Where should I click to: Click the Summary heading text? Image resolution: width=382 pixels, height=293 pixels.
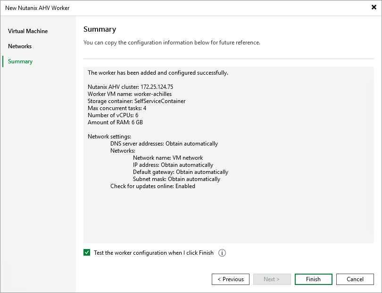coord(100,29)
